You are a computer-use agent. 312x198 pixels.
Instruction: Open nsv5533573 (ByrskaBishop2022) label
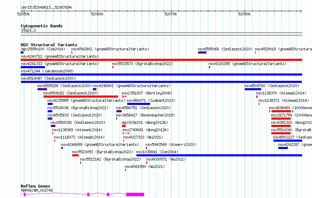pos(142,64)
